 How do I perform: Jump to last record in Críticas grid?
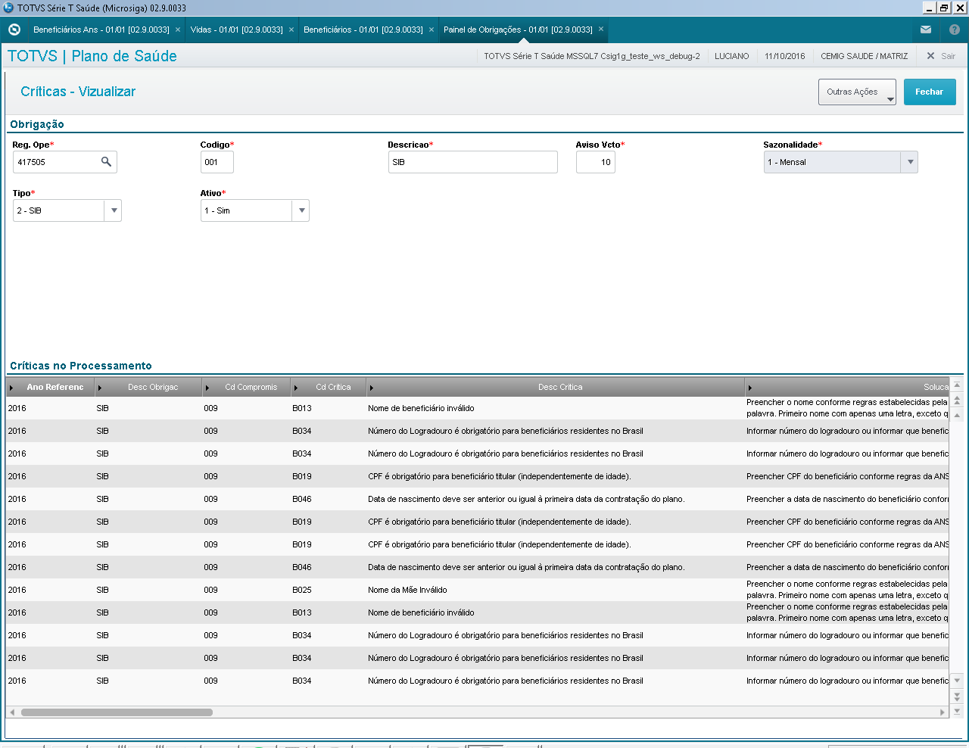pyautogui.click(x=957, y=711)
